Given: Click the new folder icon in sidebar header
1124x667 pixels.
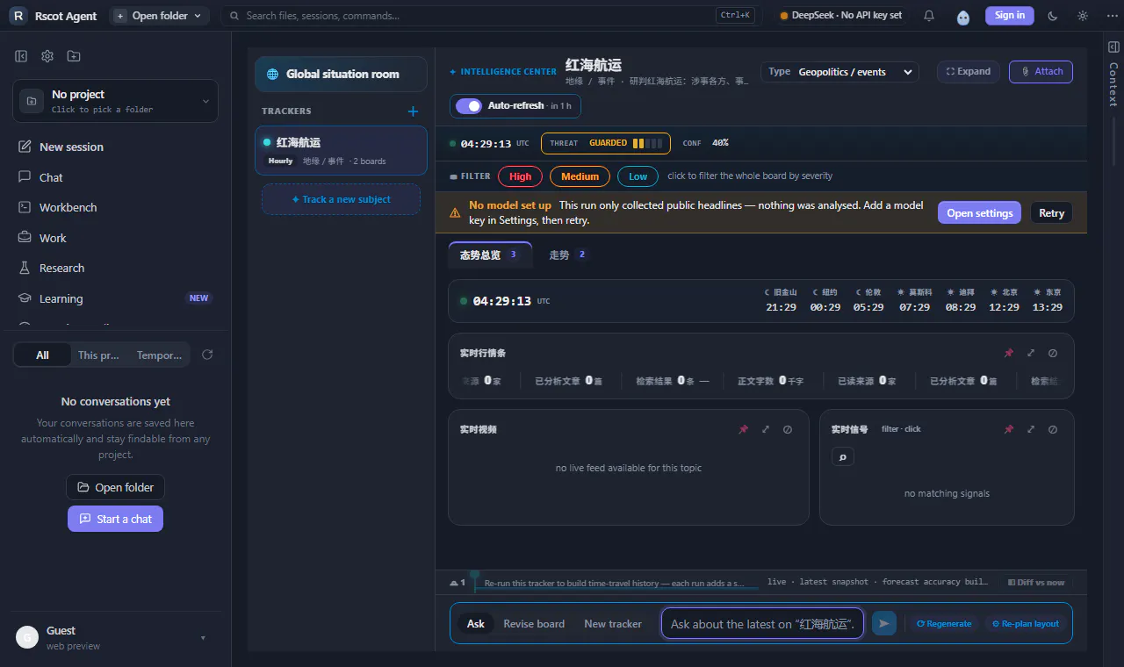Looking at the screenshot, I should 74,56.
